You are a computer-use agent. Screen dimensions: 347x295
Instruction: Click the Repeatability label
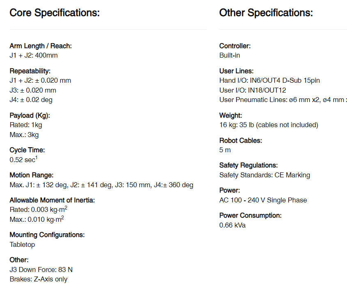(30, 71)
